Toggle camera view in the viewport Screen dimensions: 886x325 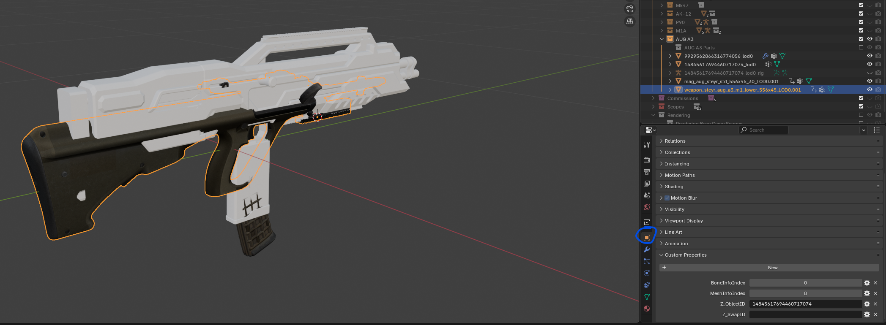click(630, 9)
